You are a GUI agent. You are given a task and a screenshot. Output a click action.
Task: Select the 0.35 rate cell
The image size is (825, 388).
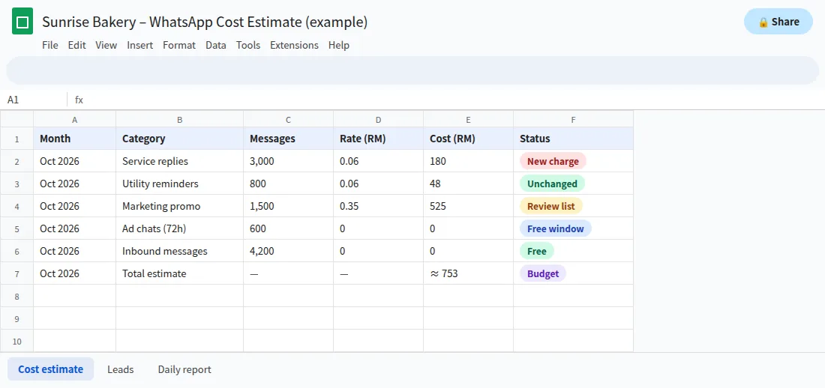point(378,206)
